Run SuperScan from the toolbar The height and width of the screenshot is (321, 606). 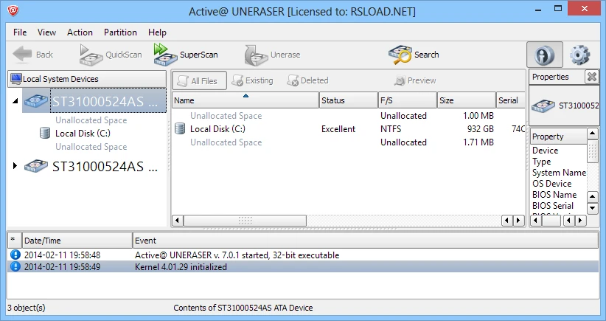pos(185,55)
